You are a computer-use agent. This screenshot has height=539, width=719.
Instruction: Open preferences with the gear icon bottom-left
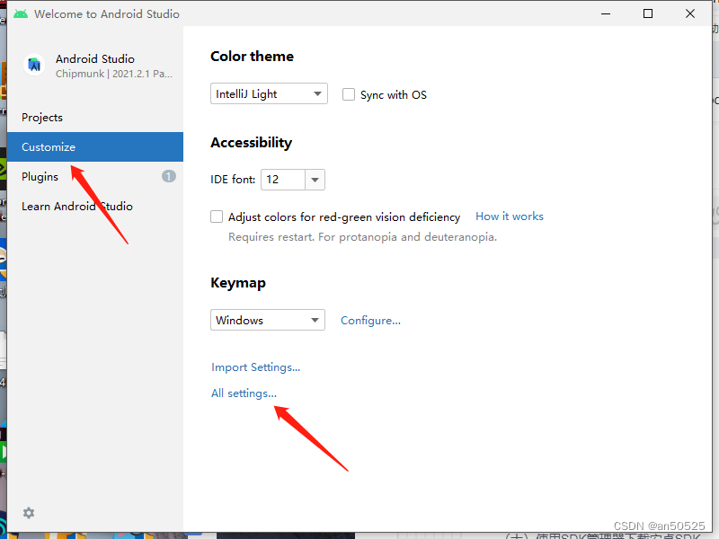point(28,512)
